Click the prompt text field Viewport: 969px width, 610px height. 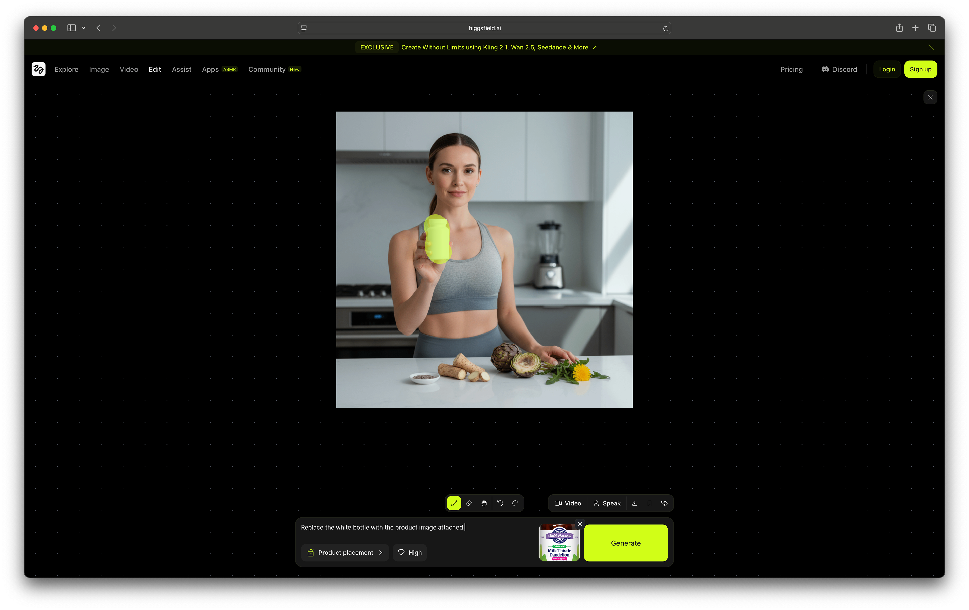(415, 528)
